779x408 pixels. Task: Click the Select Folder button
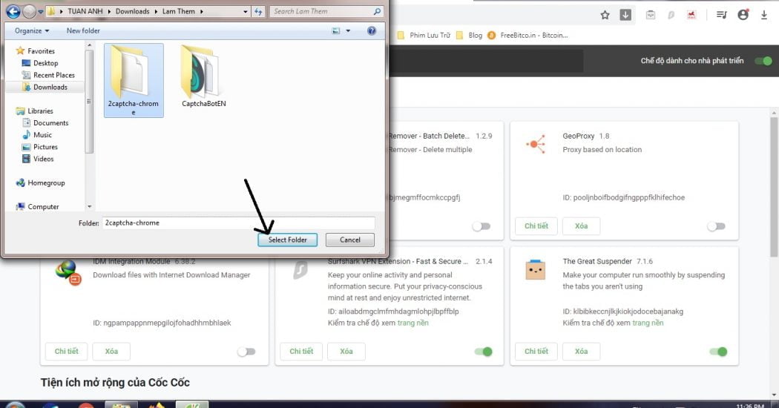coord(287,240)
